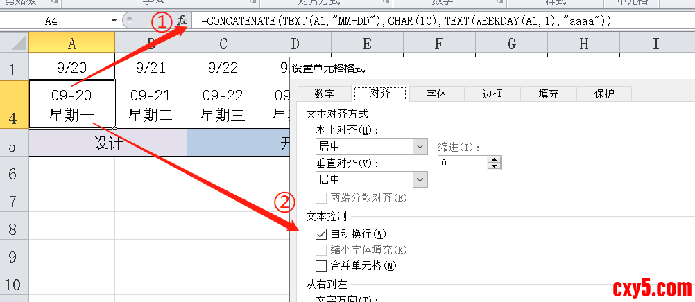The width and height of the screenshot is (695, 302).
Task: Select column C header
Action: click(x=223, y=44)
